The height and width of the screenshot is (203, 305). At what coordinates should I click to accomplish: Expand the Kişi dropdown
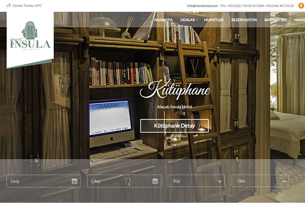[196, 181]
